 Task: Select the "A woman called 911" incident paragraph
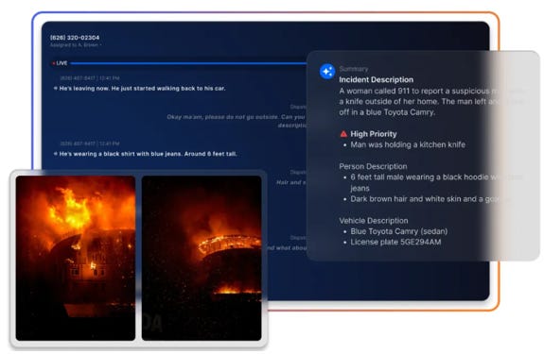(x=432, y=102)
